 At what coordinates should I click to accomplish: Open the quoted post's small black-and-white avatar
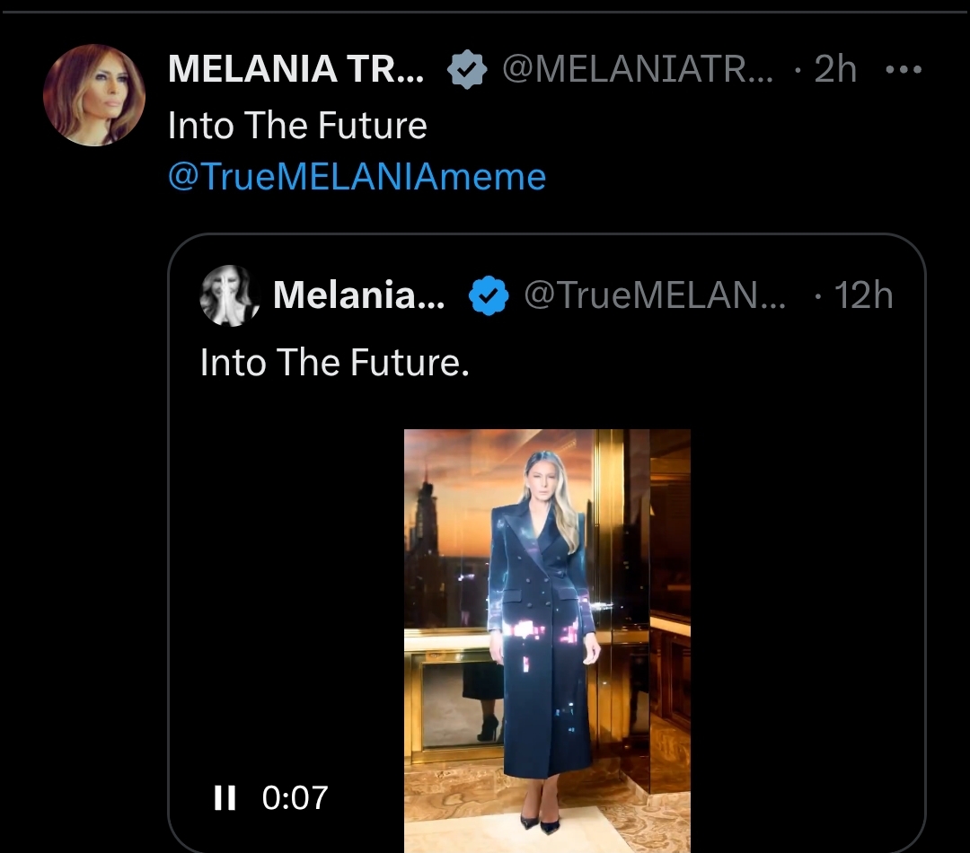229,295
